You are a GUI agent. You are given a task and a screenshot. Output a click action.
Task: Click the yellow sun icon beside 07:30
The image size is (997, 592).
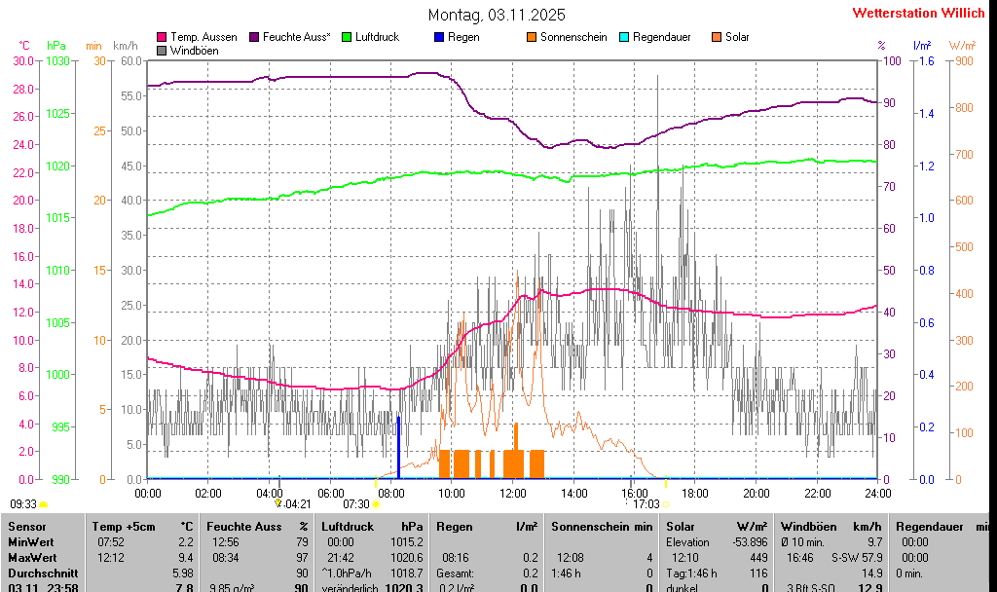[377, 504]
